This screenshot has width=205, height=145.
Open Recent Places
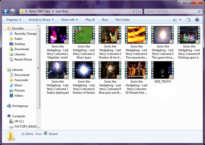[x=21, y=60]
